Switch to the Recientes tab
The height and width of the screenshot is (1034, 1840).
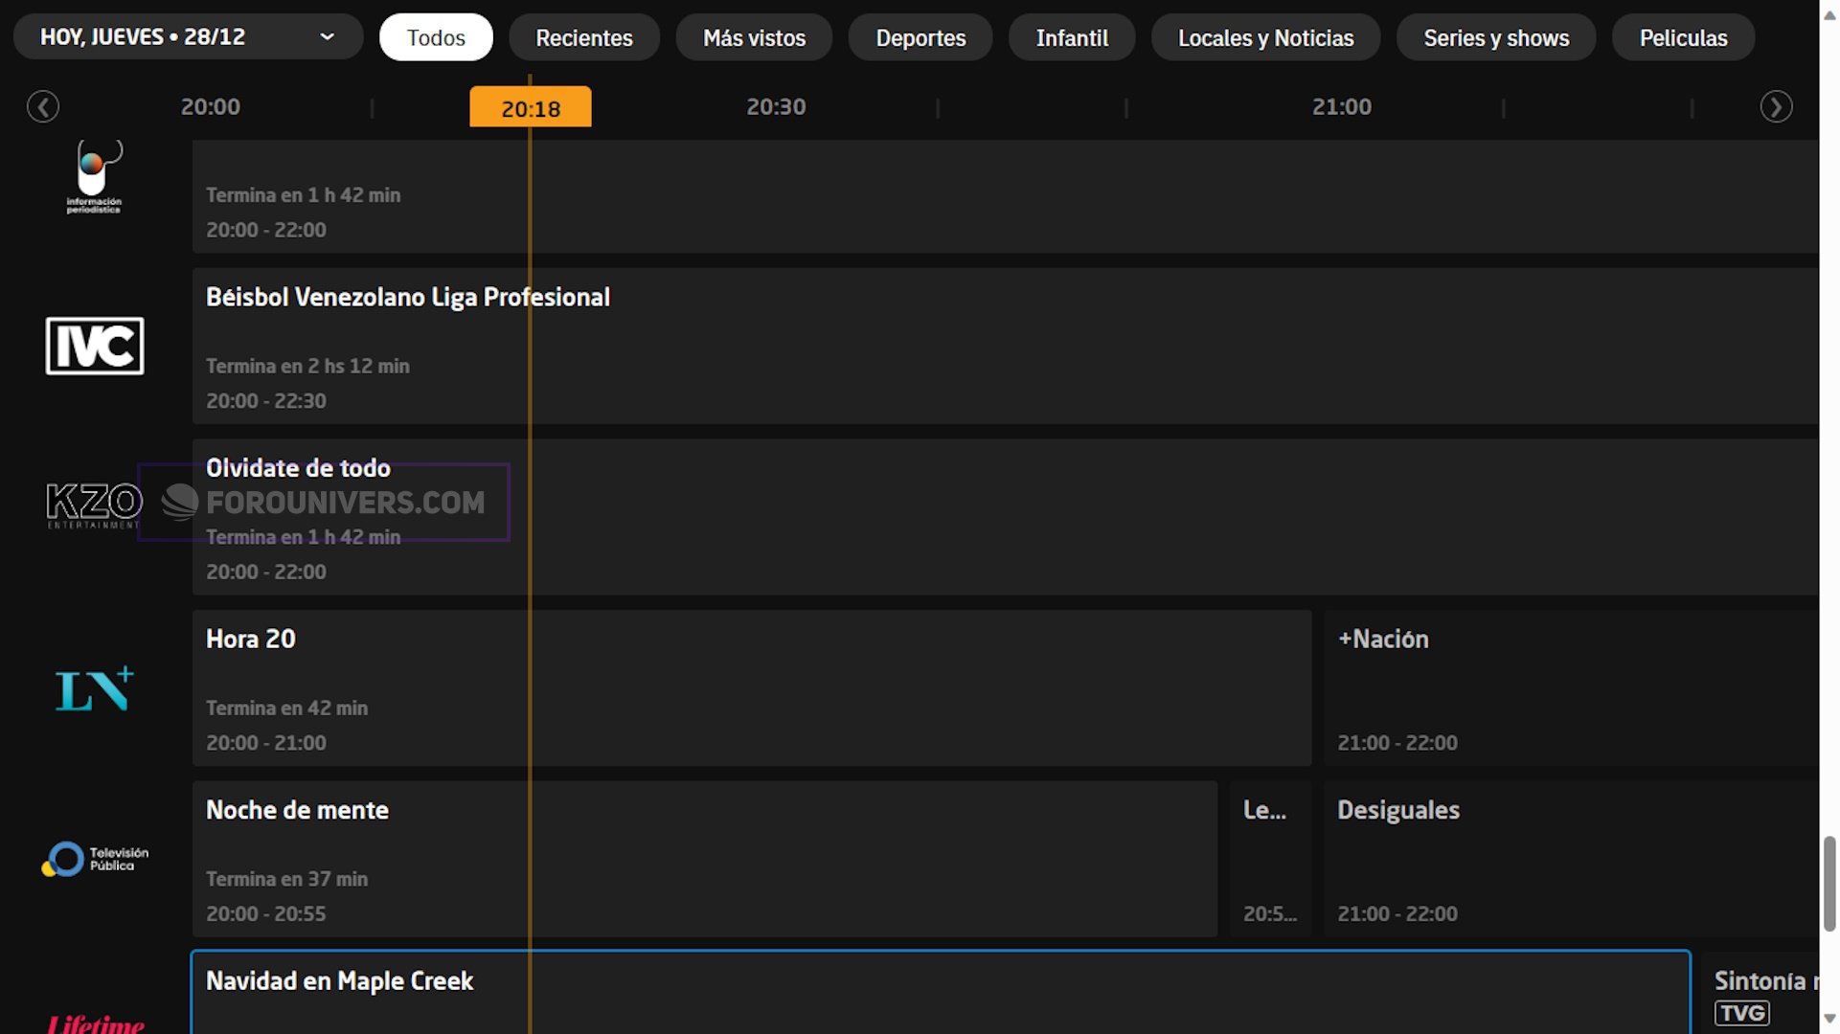pyautogui.click(x=584, y=37)
